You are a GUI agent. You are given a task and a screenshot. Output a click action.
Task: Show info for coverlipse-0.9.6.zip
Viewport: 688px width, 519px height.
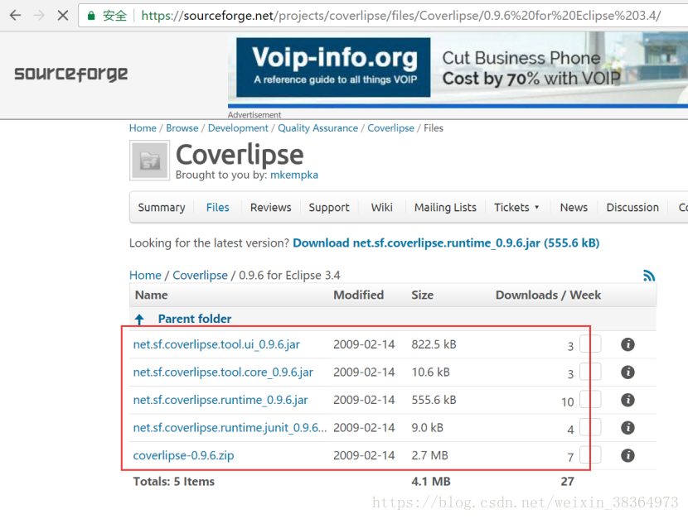pyautogui.click(x=627, y=455)
